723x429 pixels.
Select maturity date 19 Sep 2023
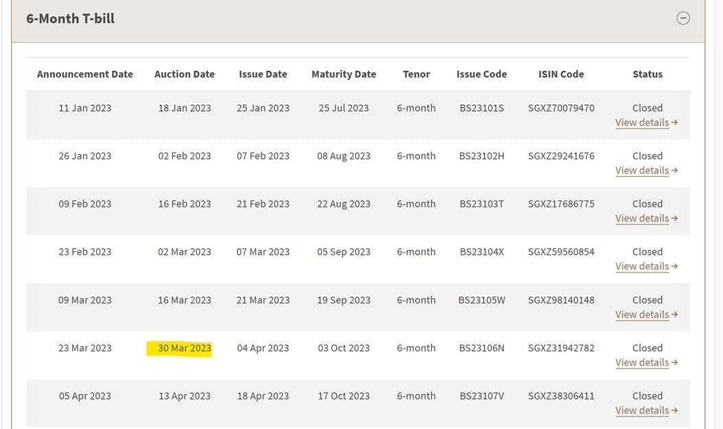pyautogui.click(x=343, y=301)
